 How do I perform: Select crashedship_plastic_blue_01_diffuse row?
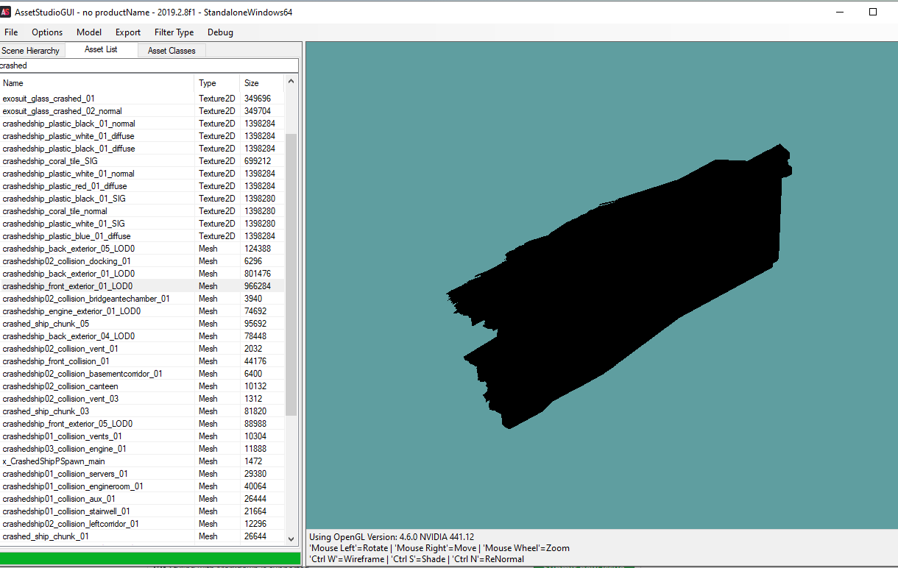(142, 236)
